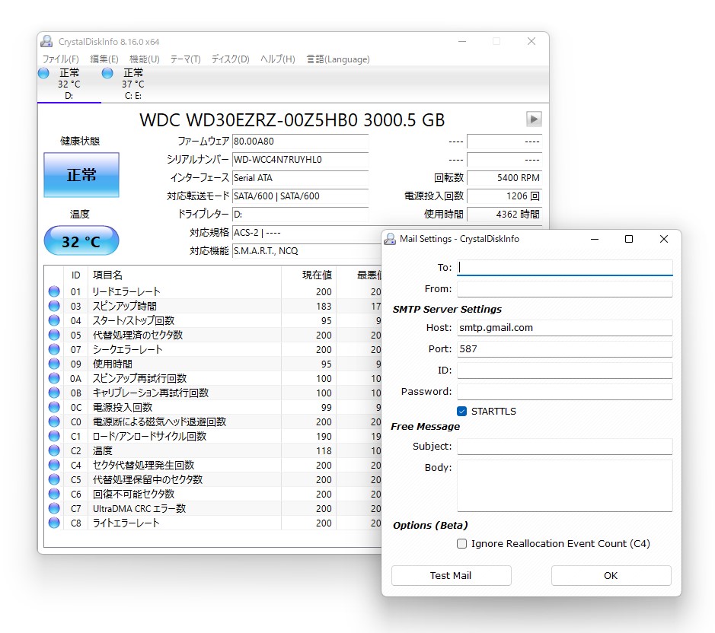
Task: Click inside the SMTP Host input field
Action: point(563,327)
